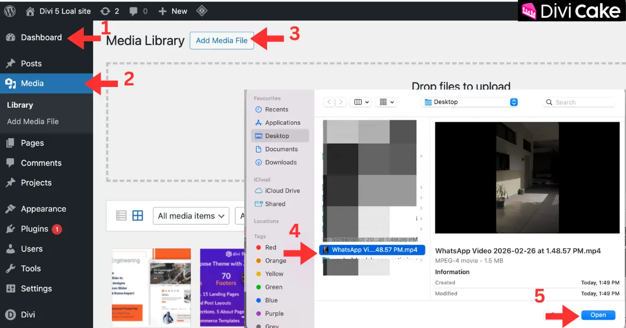
Task: Open the Desktop location popup
Action: (x=469, y=102)
